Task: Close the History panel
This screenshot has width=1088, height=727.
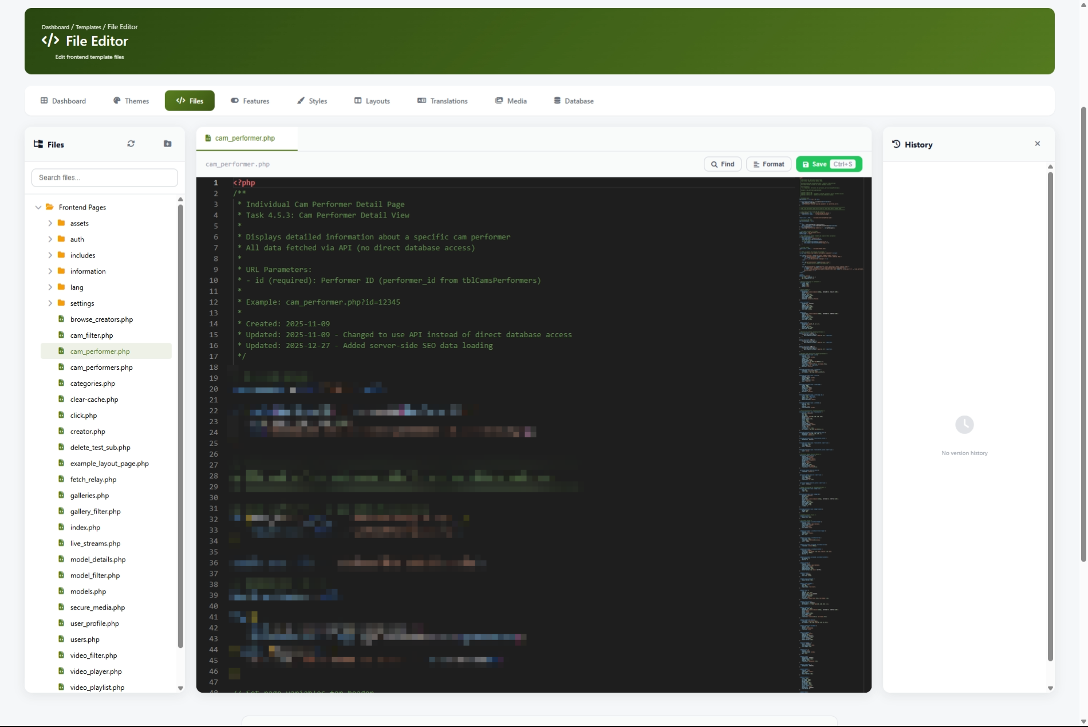Action: (1037, 144)
